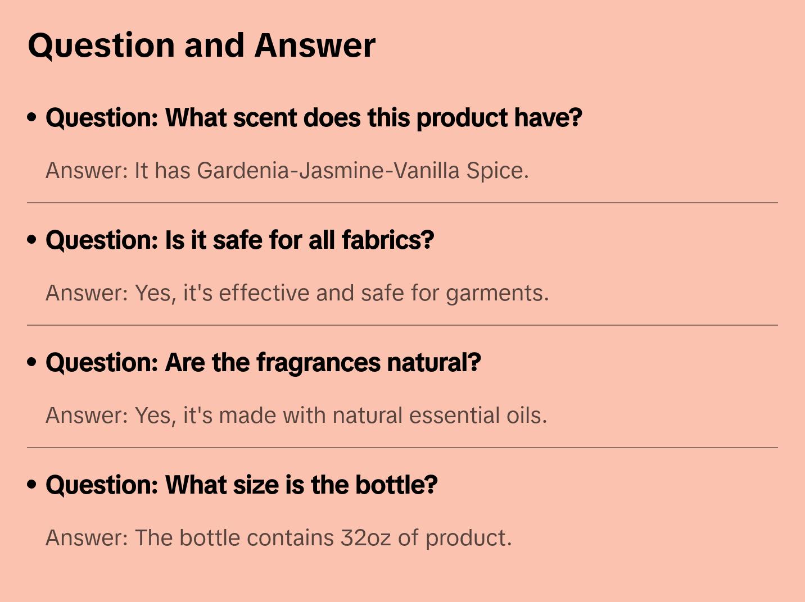Click the divider line below the fragrances answer
Viewport: 805px width, 602px height.
[402, 448]
